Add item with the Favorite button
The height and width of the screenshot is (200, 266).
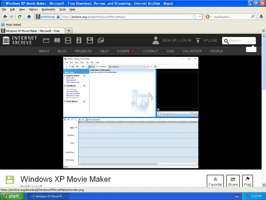click(215, 181)
